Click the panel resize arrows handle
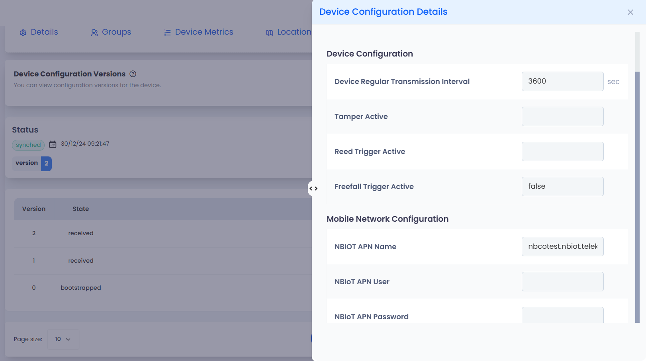The height and width of the screenshot is (361, 646). pos(313,189)
